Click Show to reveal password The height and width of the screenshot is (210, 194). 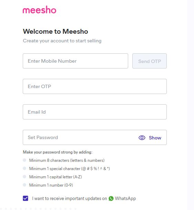(155, 138)
